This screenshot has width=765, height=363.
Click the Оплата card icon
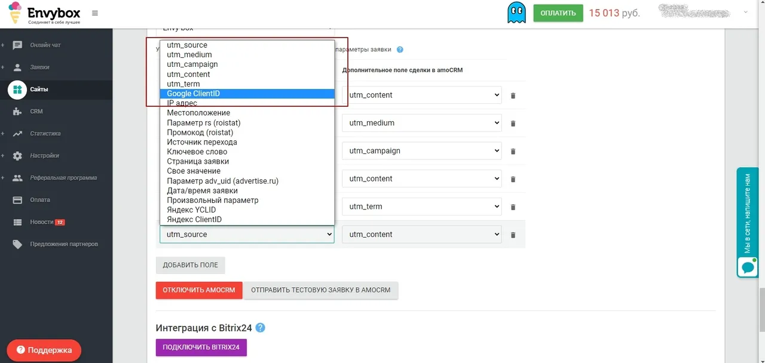pyautogui.click(x=17, y=200)
